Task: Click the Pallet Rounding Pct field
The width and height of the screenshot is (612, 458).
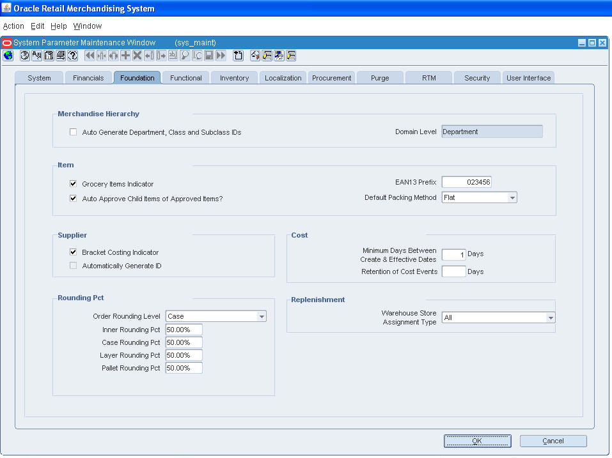Action: pos(184,368)
